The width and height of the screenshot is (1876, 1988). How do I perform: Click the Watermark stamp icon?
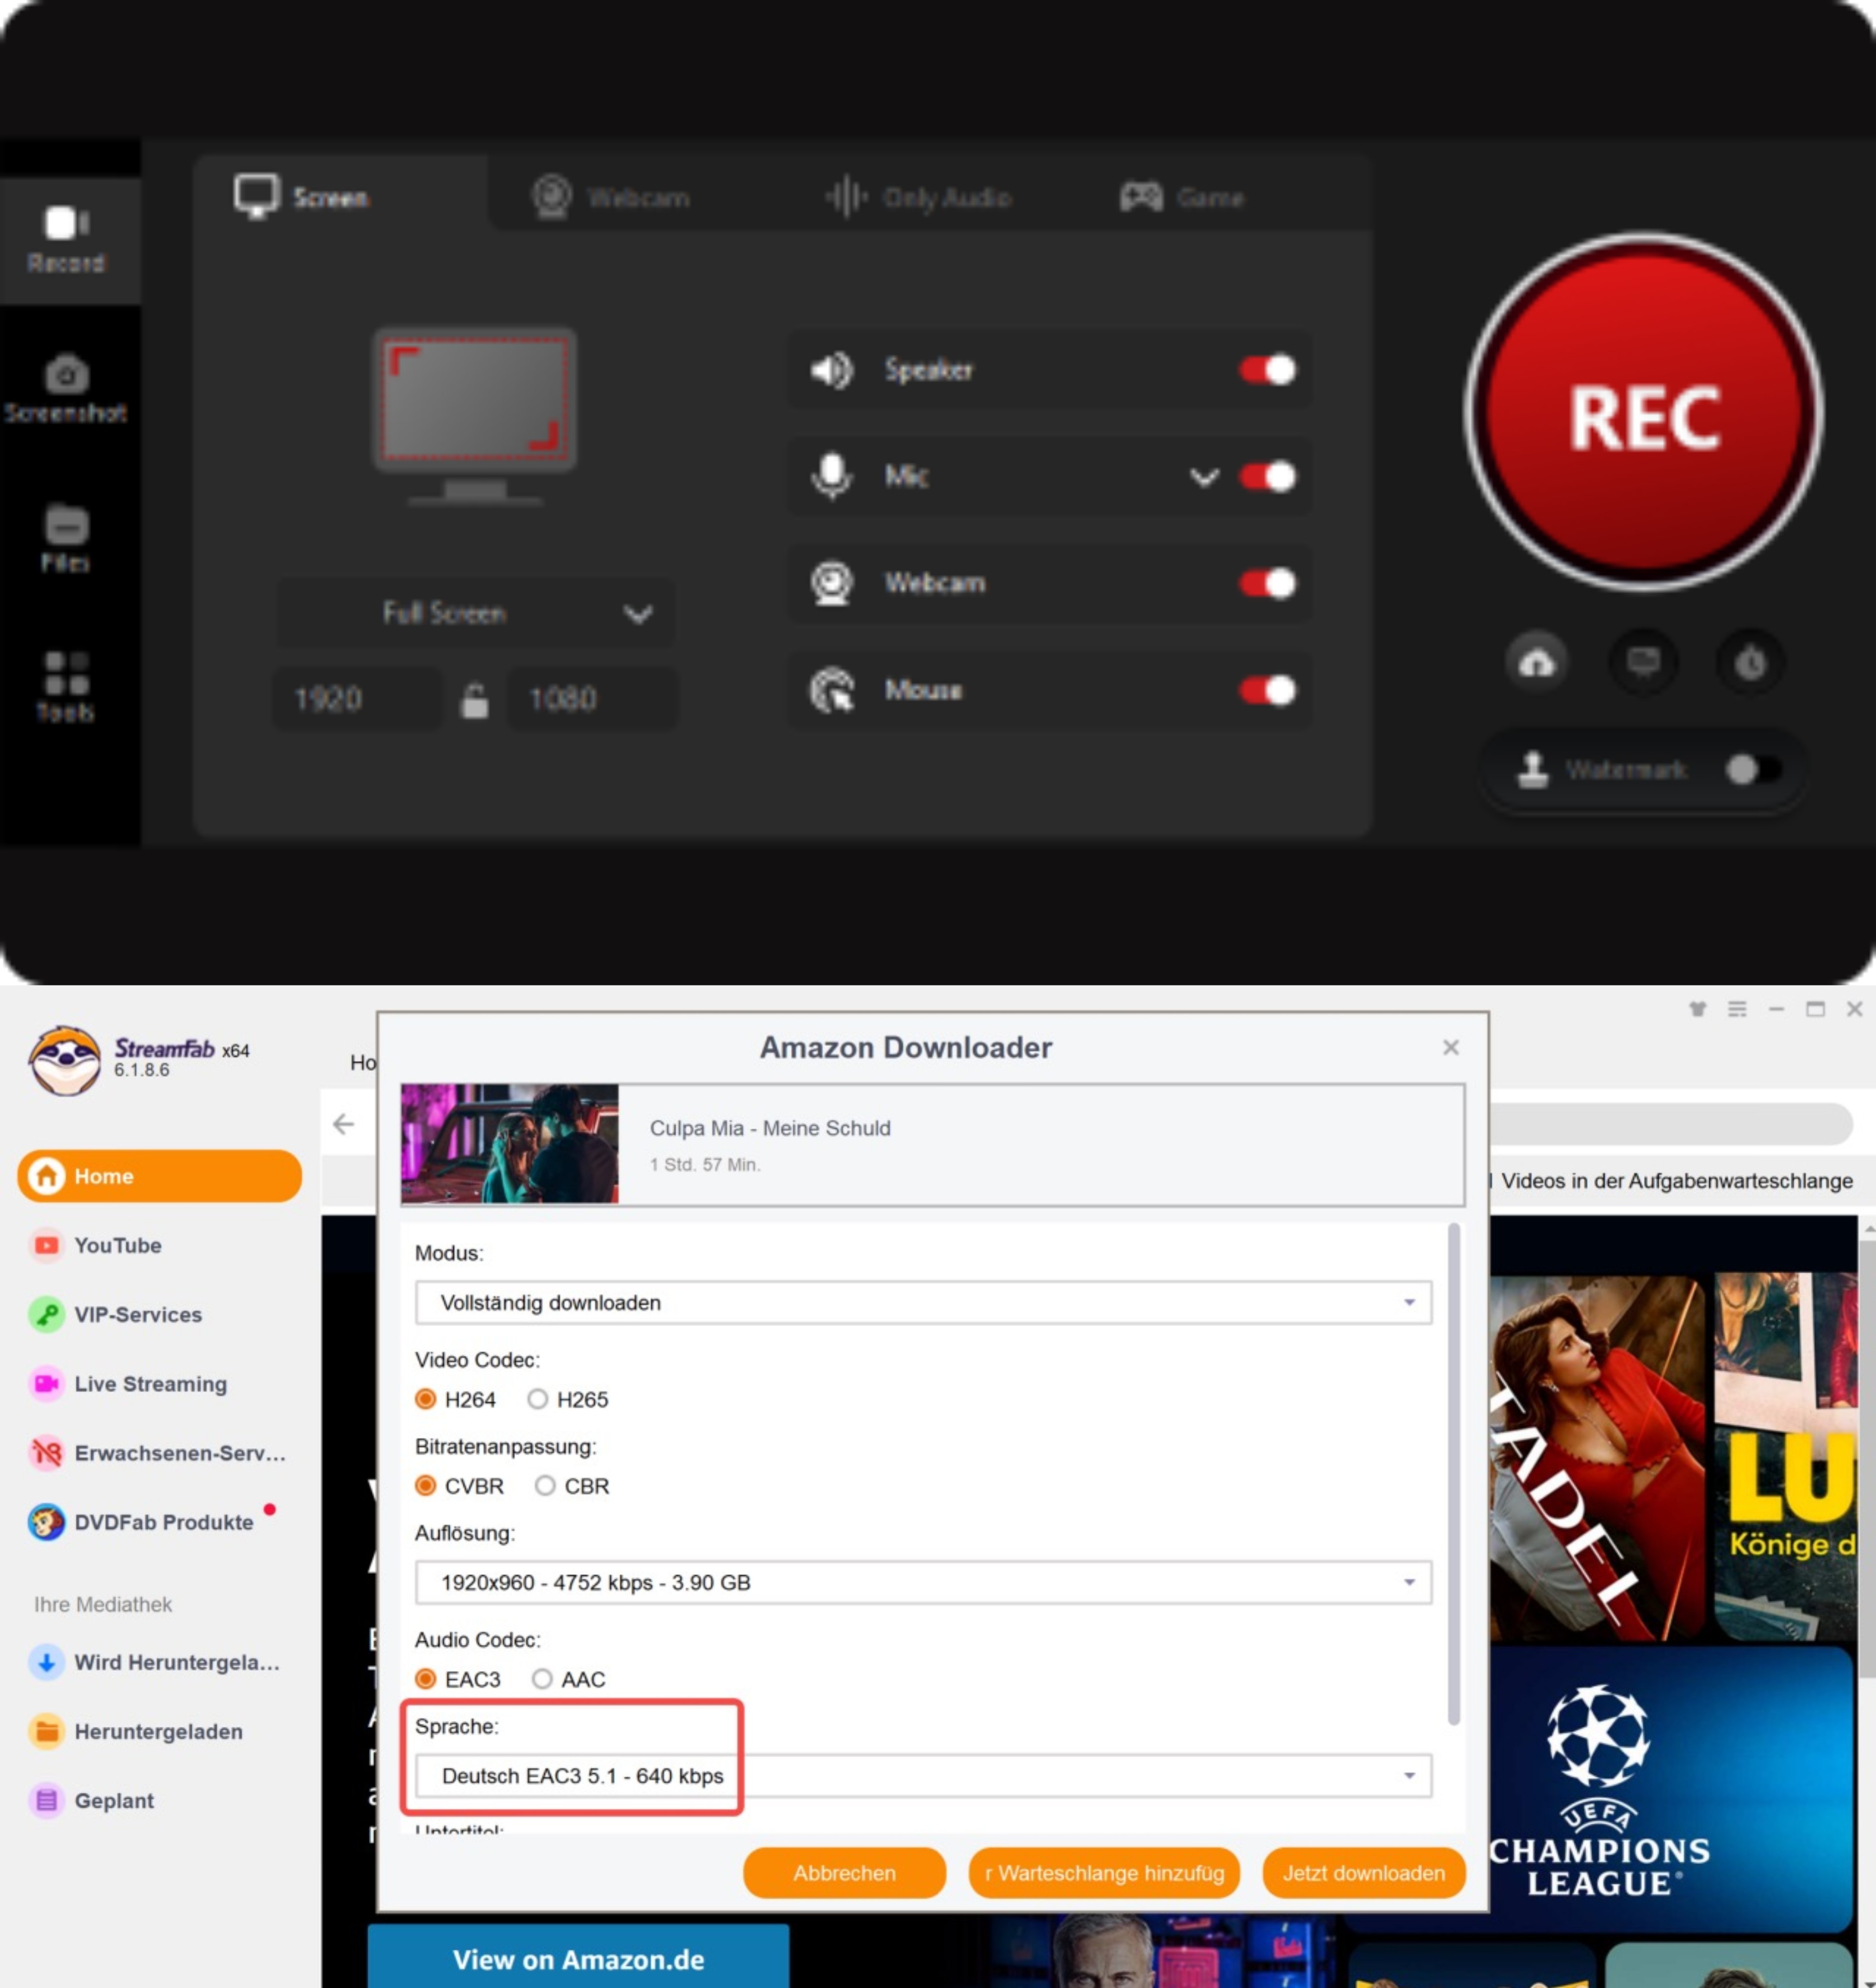pyautogui.click(x=1532, y=769)
